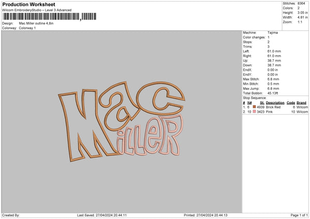The width and height of the screenshot is (310, 219).
Task: Click the Up value 38.7 mm
Action: coord(274,60)
